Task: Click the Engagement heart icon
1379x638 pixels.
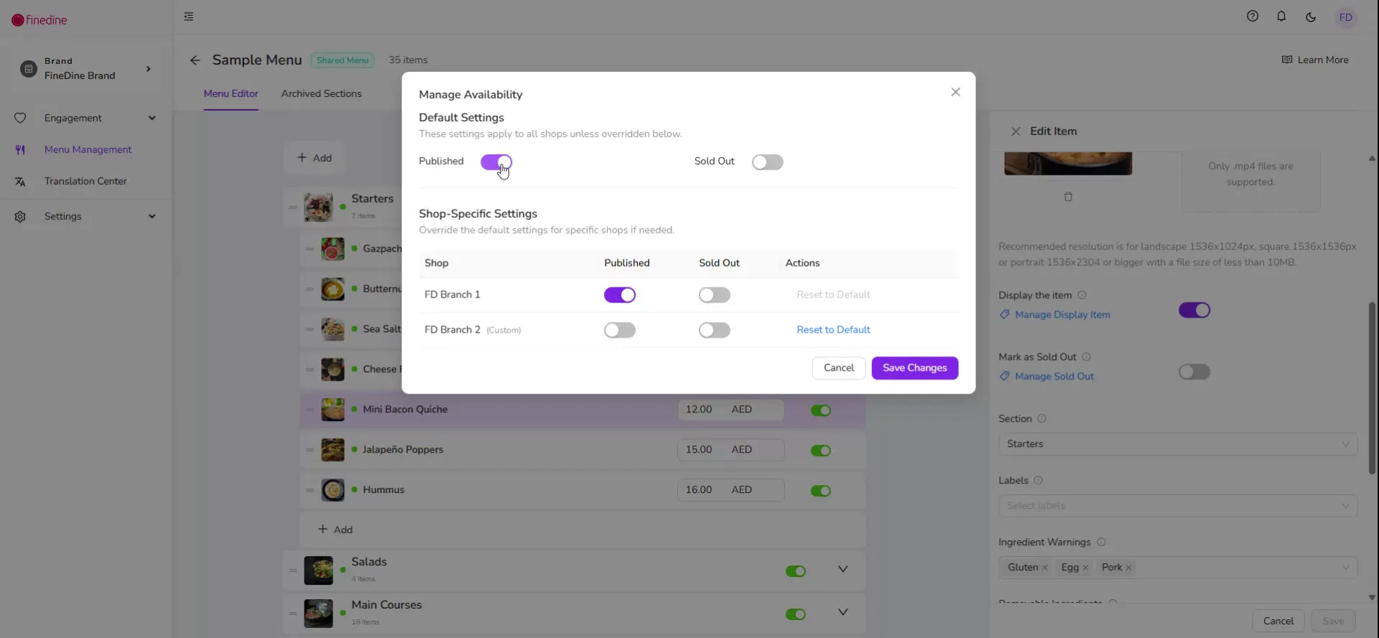Action: [x=20, y=118]
